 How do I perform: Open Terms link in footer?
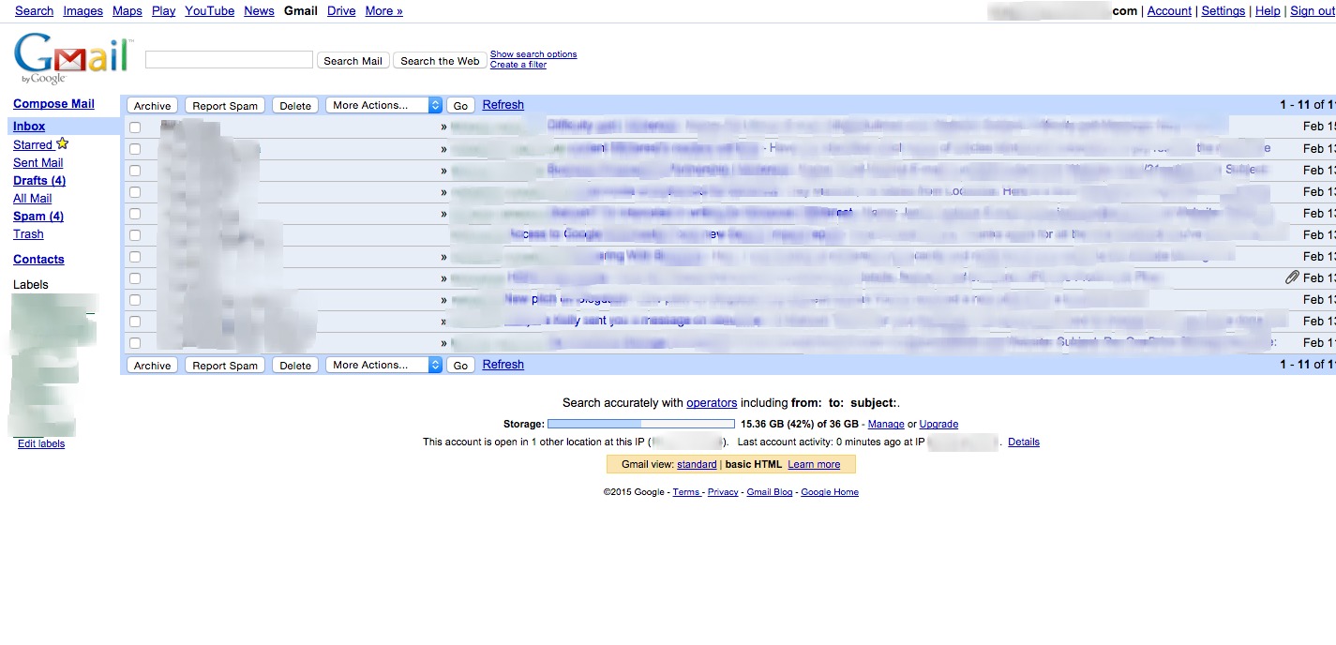[x=685, y=492]
